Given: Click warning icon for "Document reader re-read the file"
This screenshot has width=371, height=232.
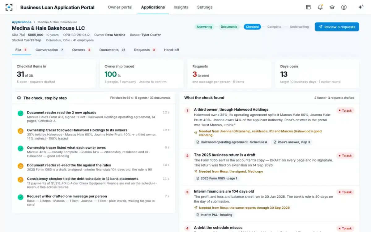Looking at the screenshot, I should click(21, 166).
